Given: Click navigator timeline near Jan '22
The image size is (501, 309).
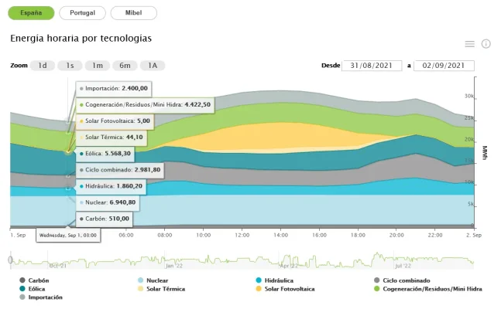Looking at the screenshot, I should tap(174, 266).
